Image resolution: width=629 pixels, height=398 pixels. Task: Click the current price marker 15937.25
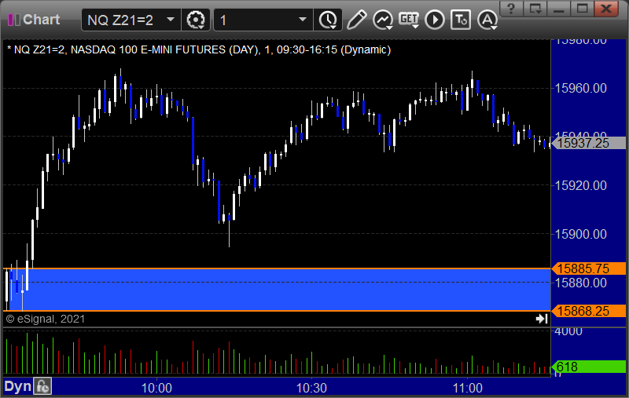(x=588, y=143)
